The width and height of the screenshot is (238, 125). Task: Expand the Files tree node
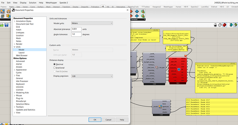point(14,76)
